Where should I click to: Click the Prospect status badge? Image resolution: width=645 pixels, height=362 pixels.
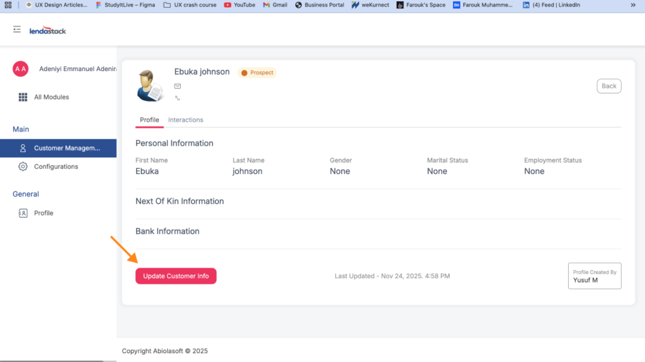[x=257, y=73]
